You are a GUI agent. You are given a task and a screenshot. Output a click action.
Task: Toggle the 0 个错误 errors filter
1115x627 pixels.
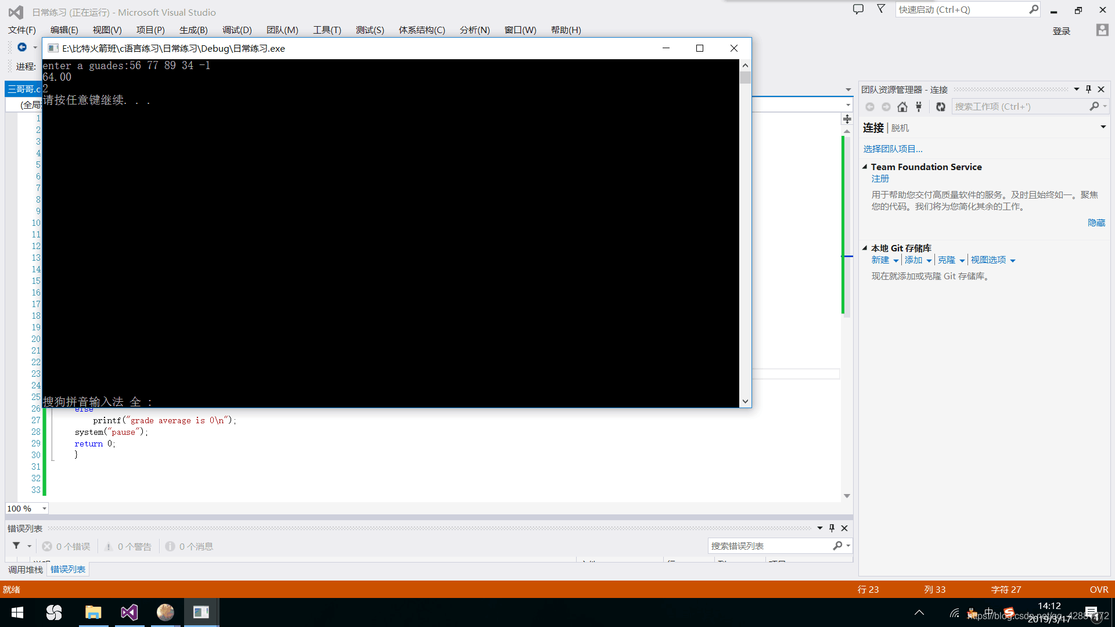pyautogui.click(x=66, y=546)
